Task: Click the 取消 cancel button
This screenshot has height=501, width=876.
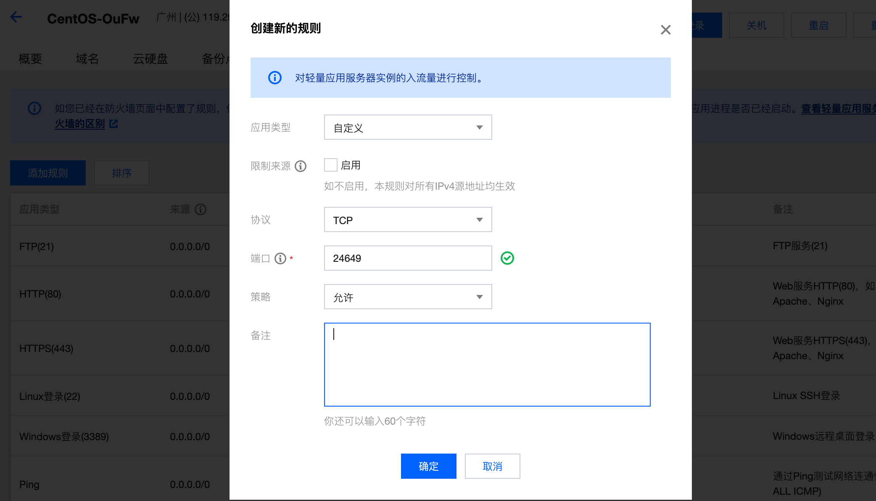Action: point(492,466)
